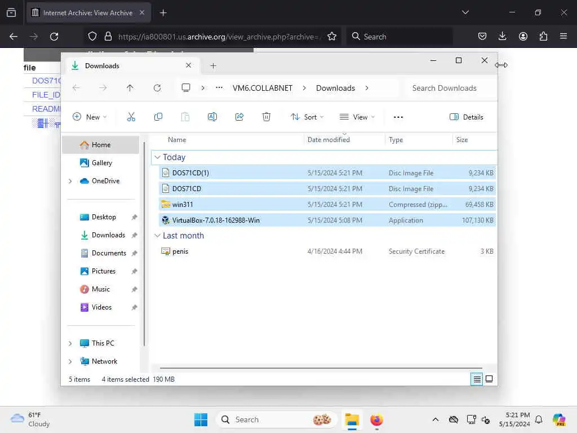Open Firefox hamburger application menu

(x=563, y=36)
